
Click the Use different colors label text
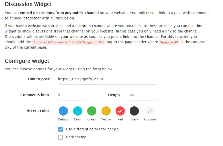92,129
